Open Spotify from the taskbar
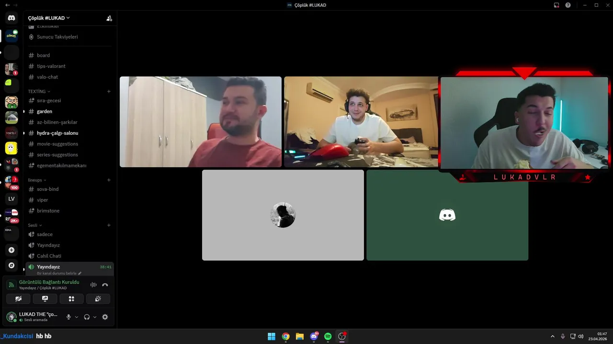This screenshot has height=344, width=613. coord(328,336)
